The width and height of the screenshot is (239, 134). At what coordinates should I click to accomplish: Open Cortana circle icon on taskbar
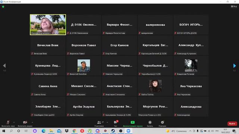(19, 131)
